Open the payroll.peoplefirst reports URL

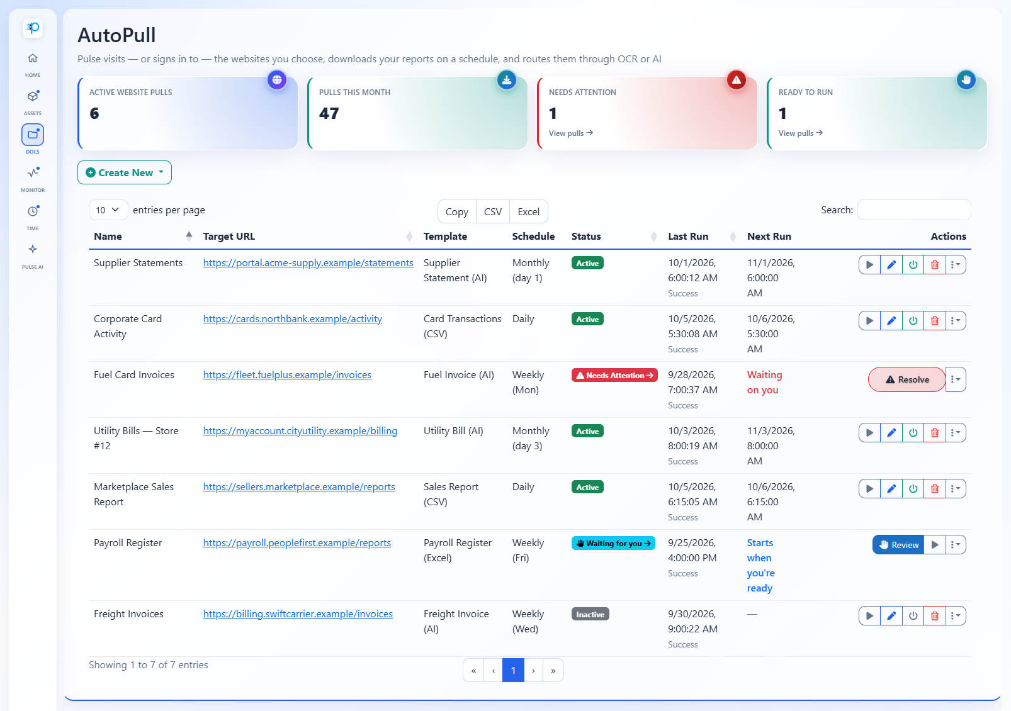pyautogui.click(x=297, y=543)
